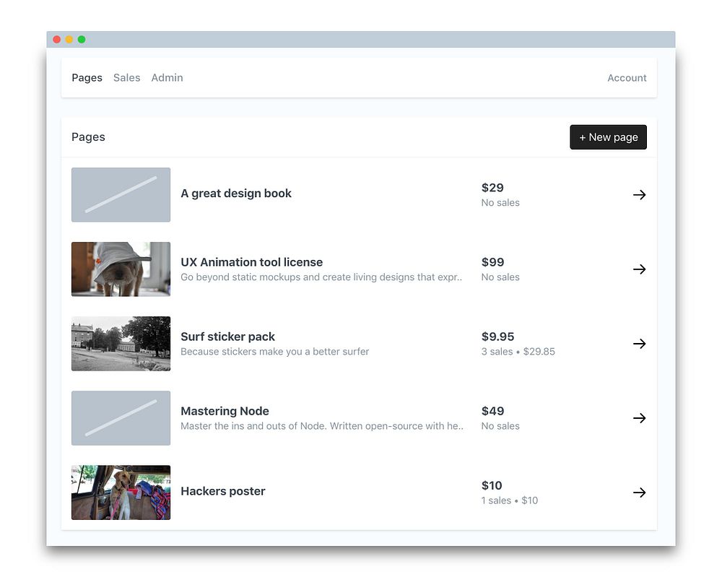Switch to the Pages nav tab
Screen dimensions: 722x577
click(x=87, y=78)
